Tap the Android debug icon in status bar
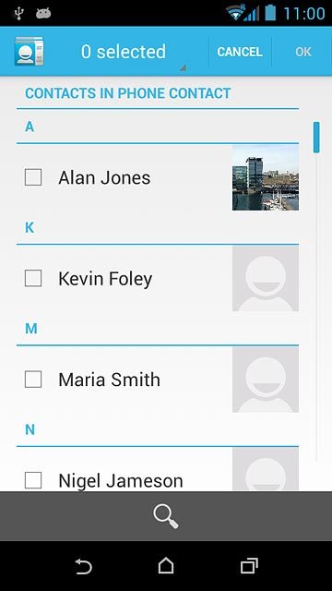Screen dimensions: 332x591 pos(43,14)
